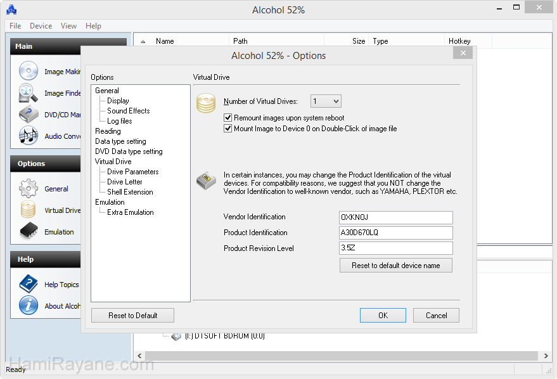Click the Product Identification text field
This screenshot has height=379, width=557.
[396, 233]
